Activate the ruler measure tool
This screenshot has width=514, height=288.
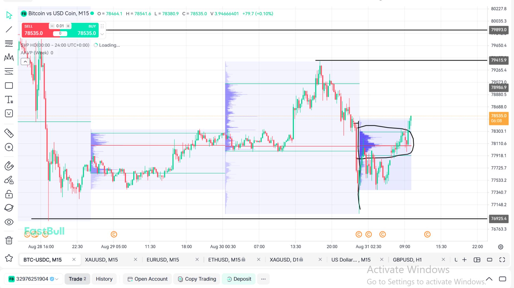click(9, 133)
